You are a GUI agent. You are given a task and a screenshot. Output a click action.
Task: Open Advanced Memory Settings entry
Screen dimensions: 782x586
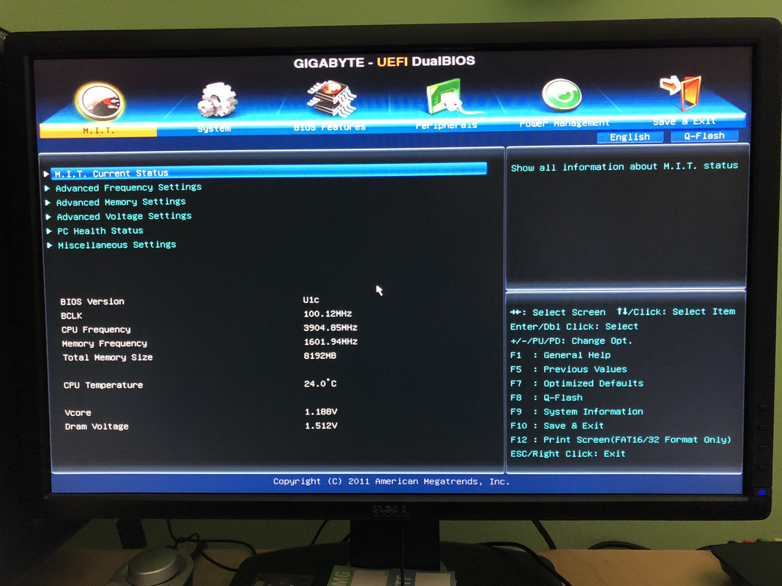121,202
